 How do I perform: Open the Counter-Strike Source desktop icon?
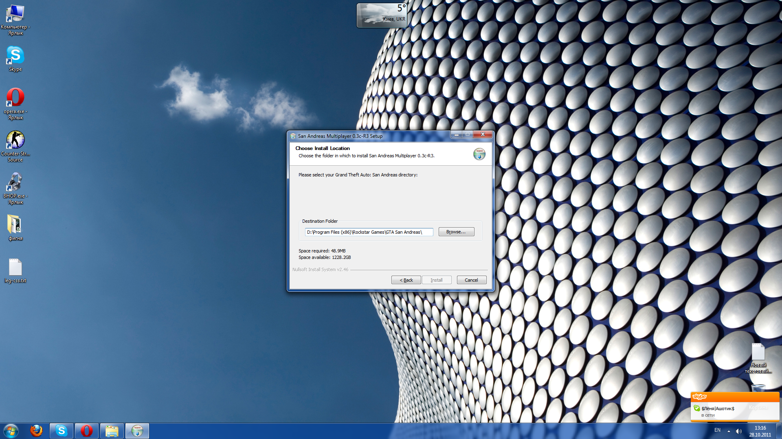(15, 140)
